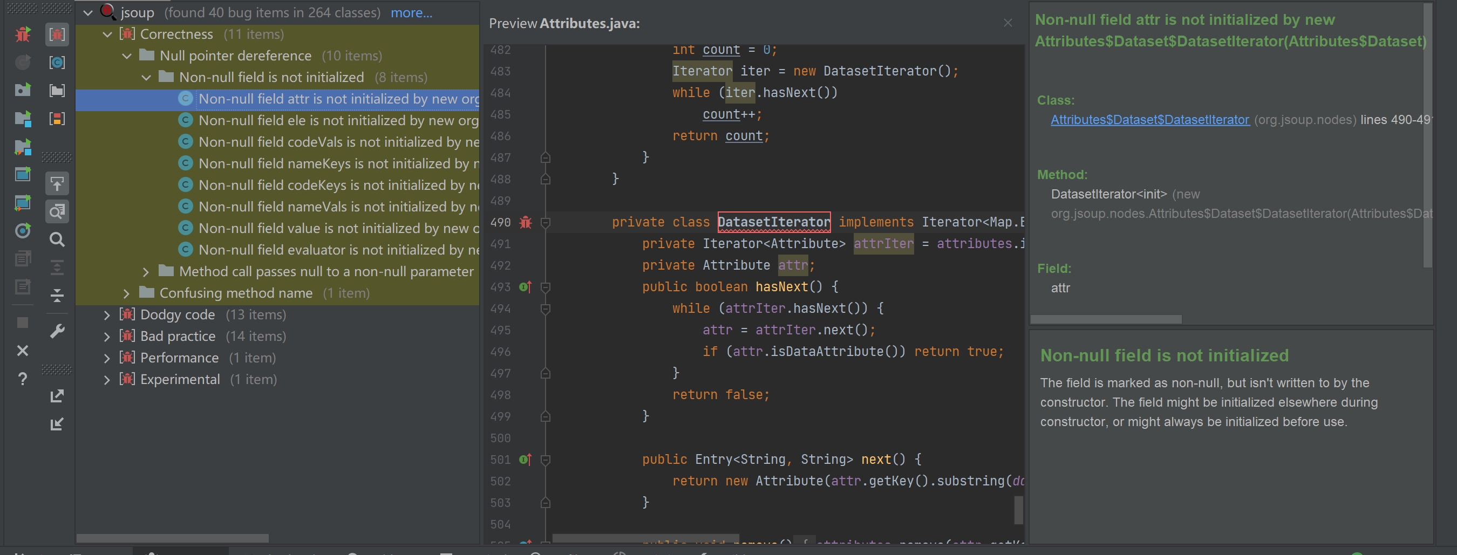Collapse the Correctness category
Image resolution: width=1457 pixels, height=555 pixels.
107,35
